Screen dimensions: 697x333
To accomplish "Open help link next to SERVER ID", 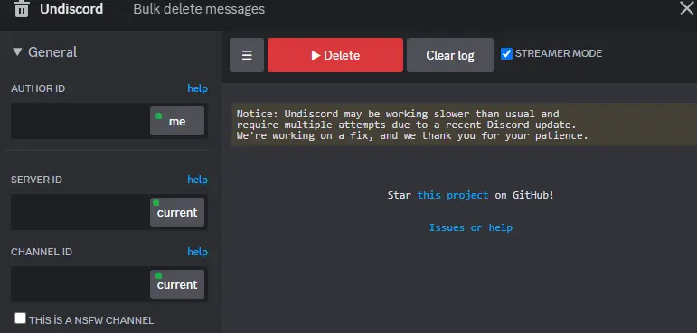I will (197, 180).
